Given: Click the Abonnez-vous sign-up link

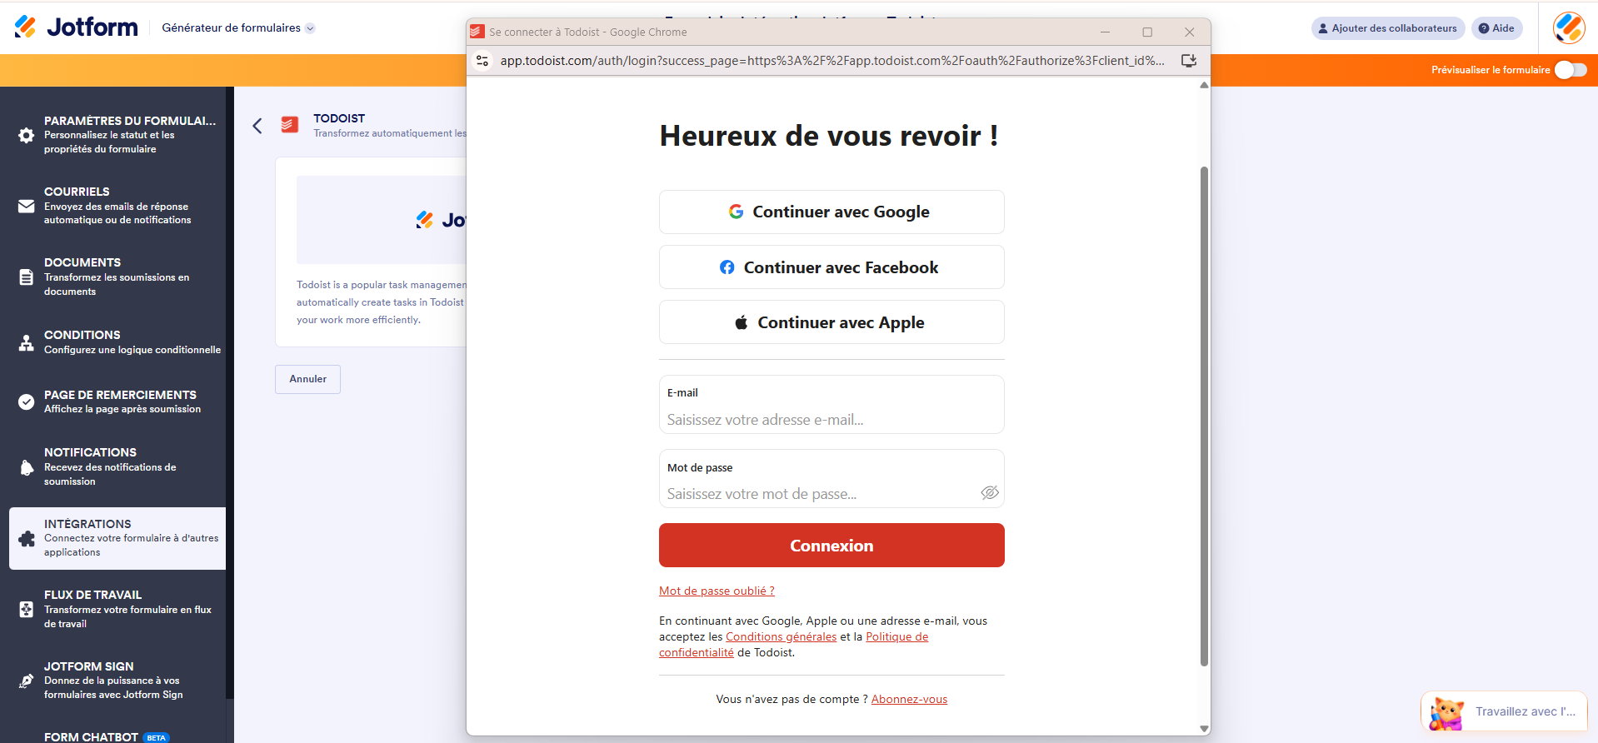Looking at the screenshot, I should 909,699.
